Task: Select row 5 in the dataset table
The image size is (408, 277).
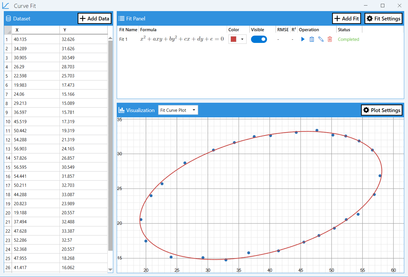Action: pos(35,76)
